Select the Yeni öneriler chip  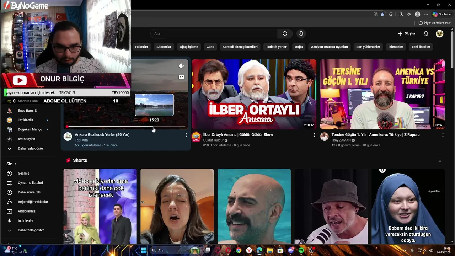[421, 47]
